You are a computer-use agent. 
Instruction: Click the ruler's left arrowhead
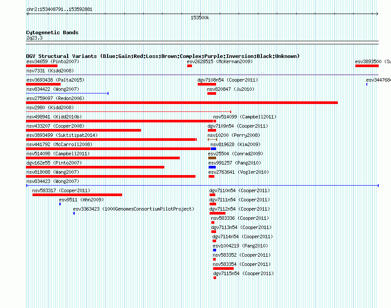(x=27, y=14)
